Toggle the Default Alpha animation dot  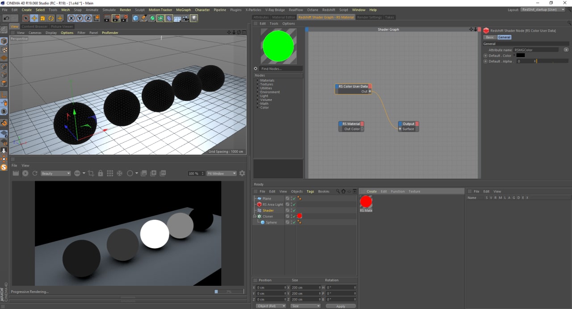click(486, 61)
